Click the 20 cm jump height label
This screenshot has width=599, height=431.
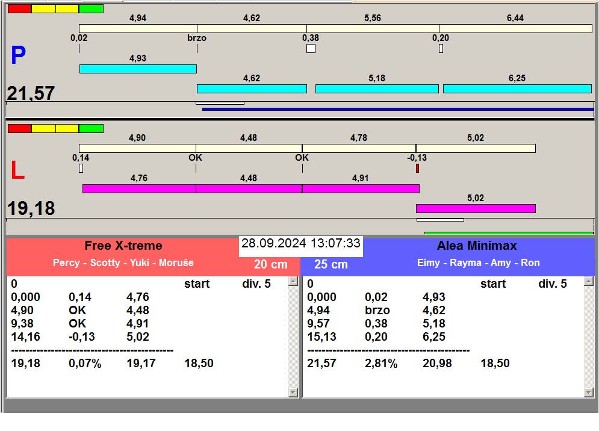click(x=270, y=264)
